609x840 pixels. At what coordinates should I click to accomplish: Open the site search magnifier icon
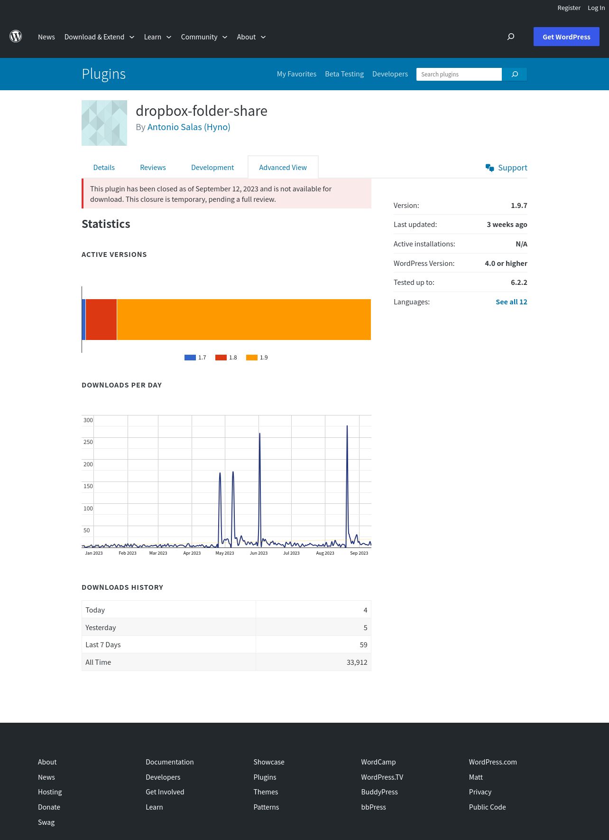511,37
